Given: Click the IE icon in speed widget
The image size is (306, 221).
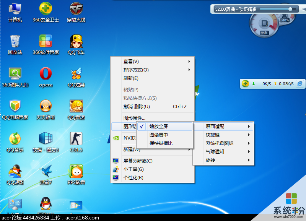Looking at the screenshot, I should point(300,84).
